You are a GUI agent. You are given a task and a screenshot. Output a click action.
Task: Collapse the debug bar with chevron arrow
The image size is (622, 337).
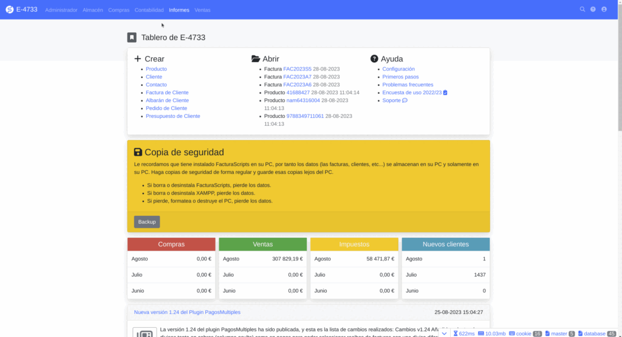pyautogui.click(x=444, y=333)
